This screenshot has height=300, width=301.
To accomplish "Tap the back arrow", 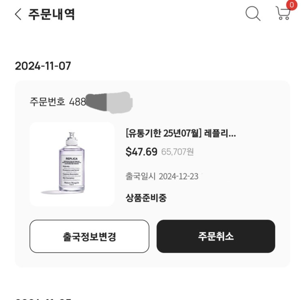I will (x=17, y=15).
